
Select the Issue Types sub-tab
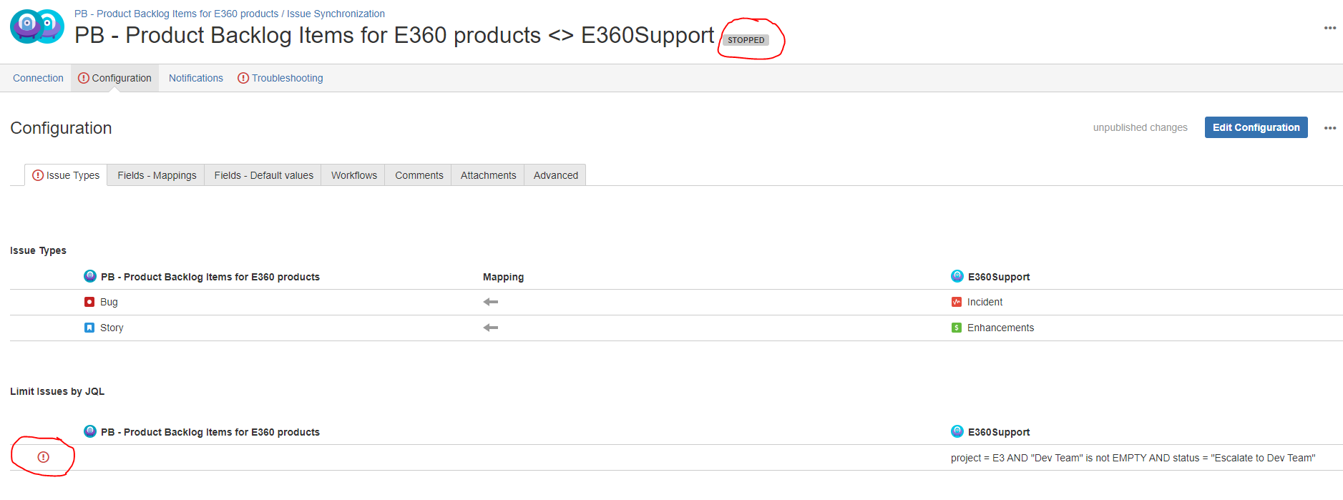(x=66, y=175)
